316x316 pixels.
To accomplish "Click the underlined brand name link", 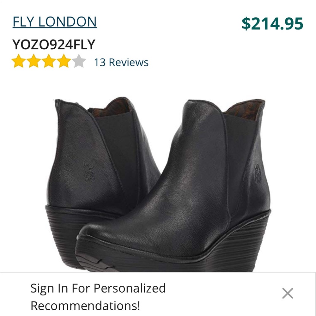I will tap(54, 21).
